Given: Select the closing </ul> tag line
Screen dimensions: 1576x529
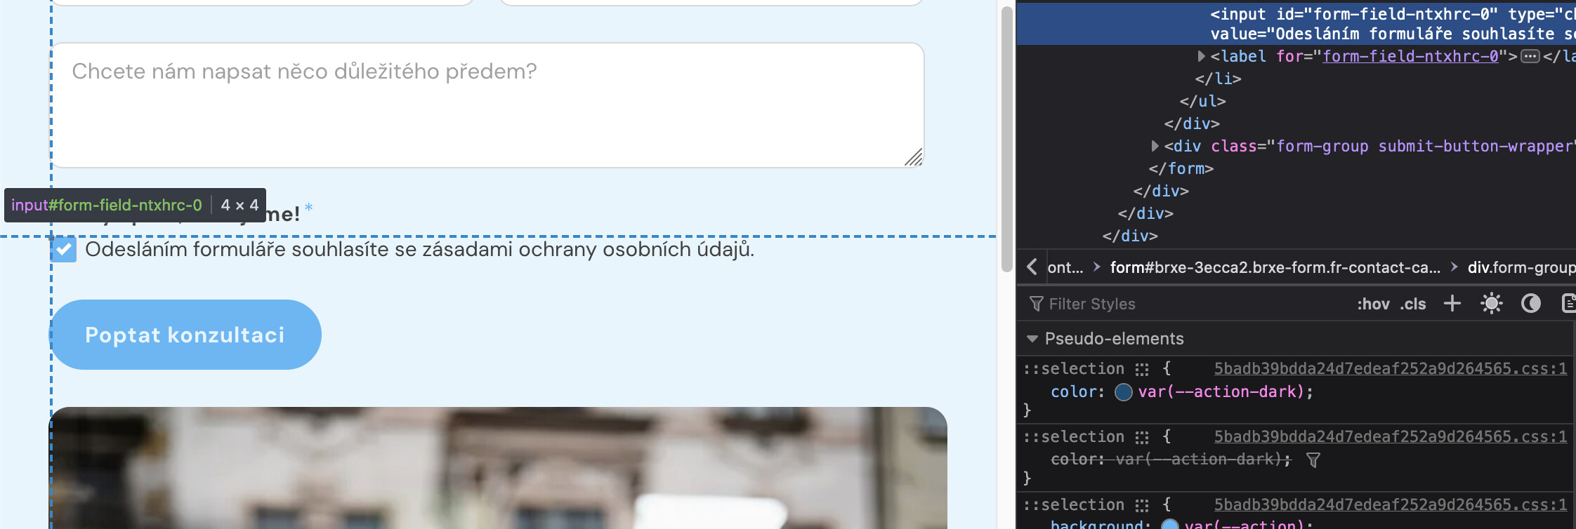Looking at the screenshot, I should (x=1202, y=101).
